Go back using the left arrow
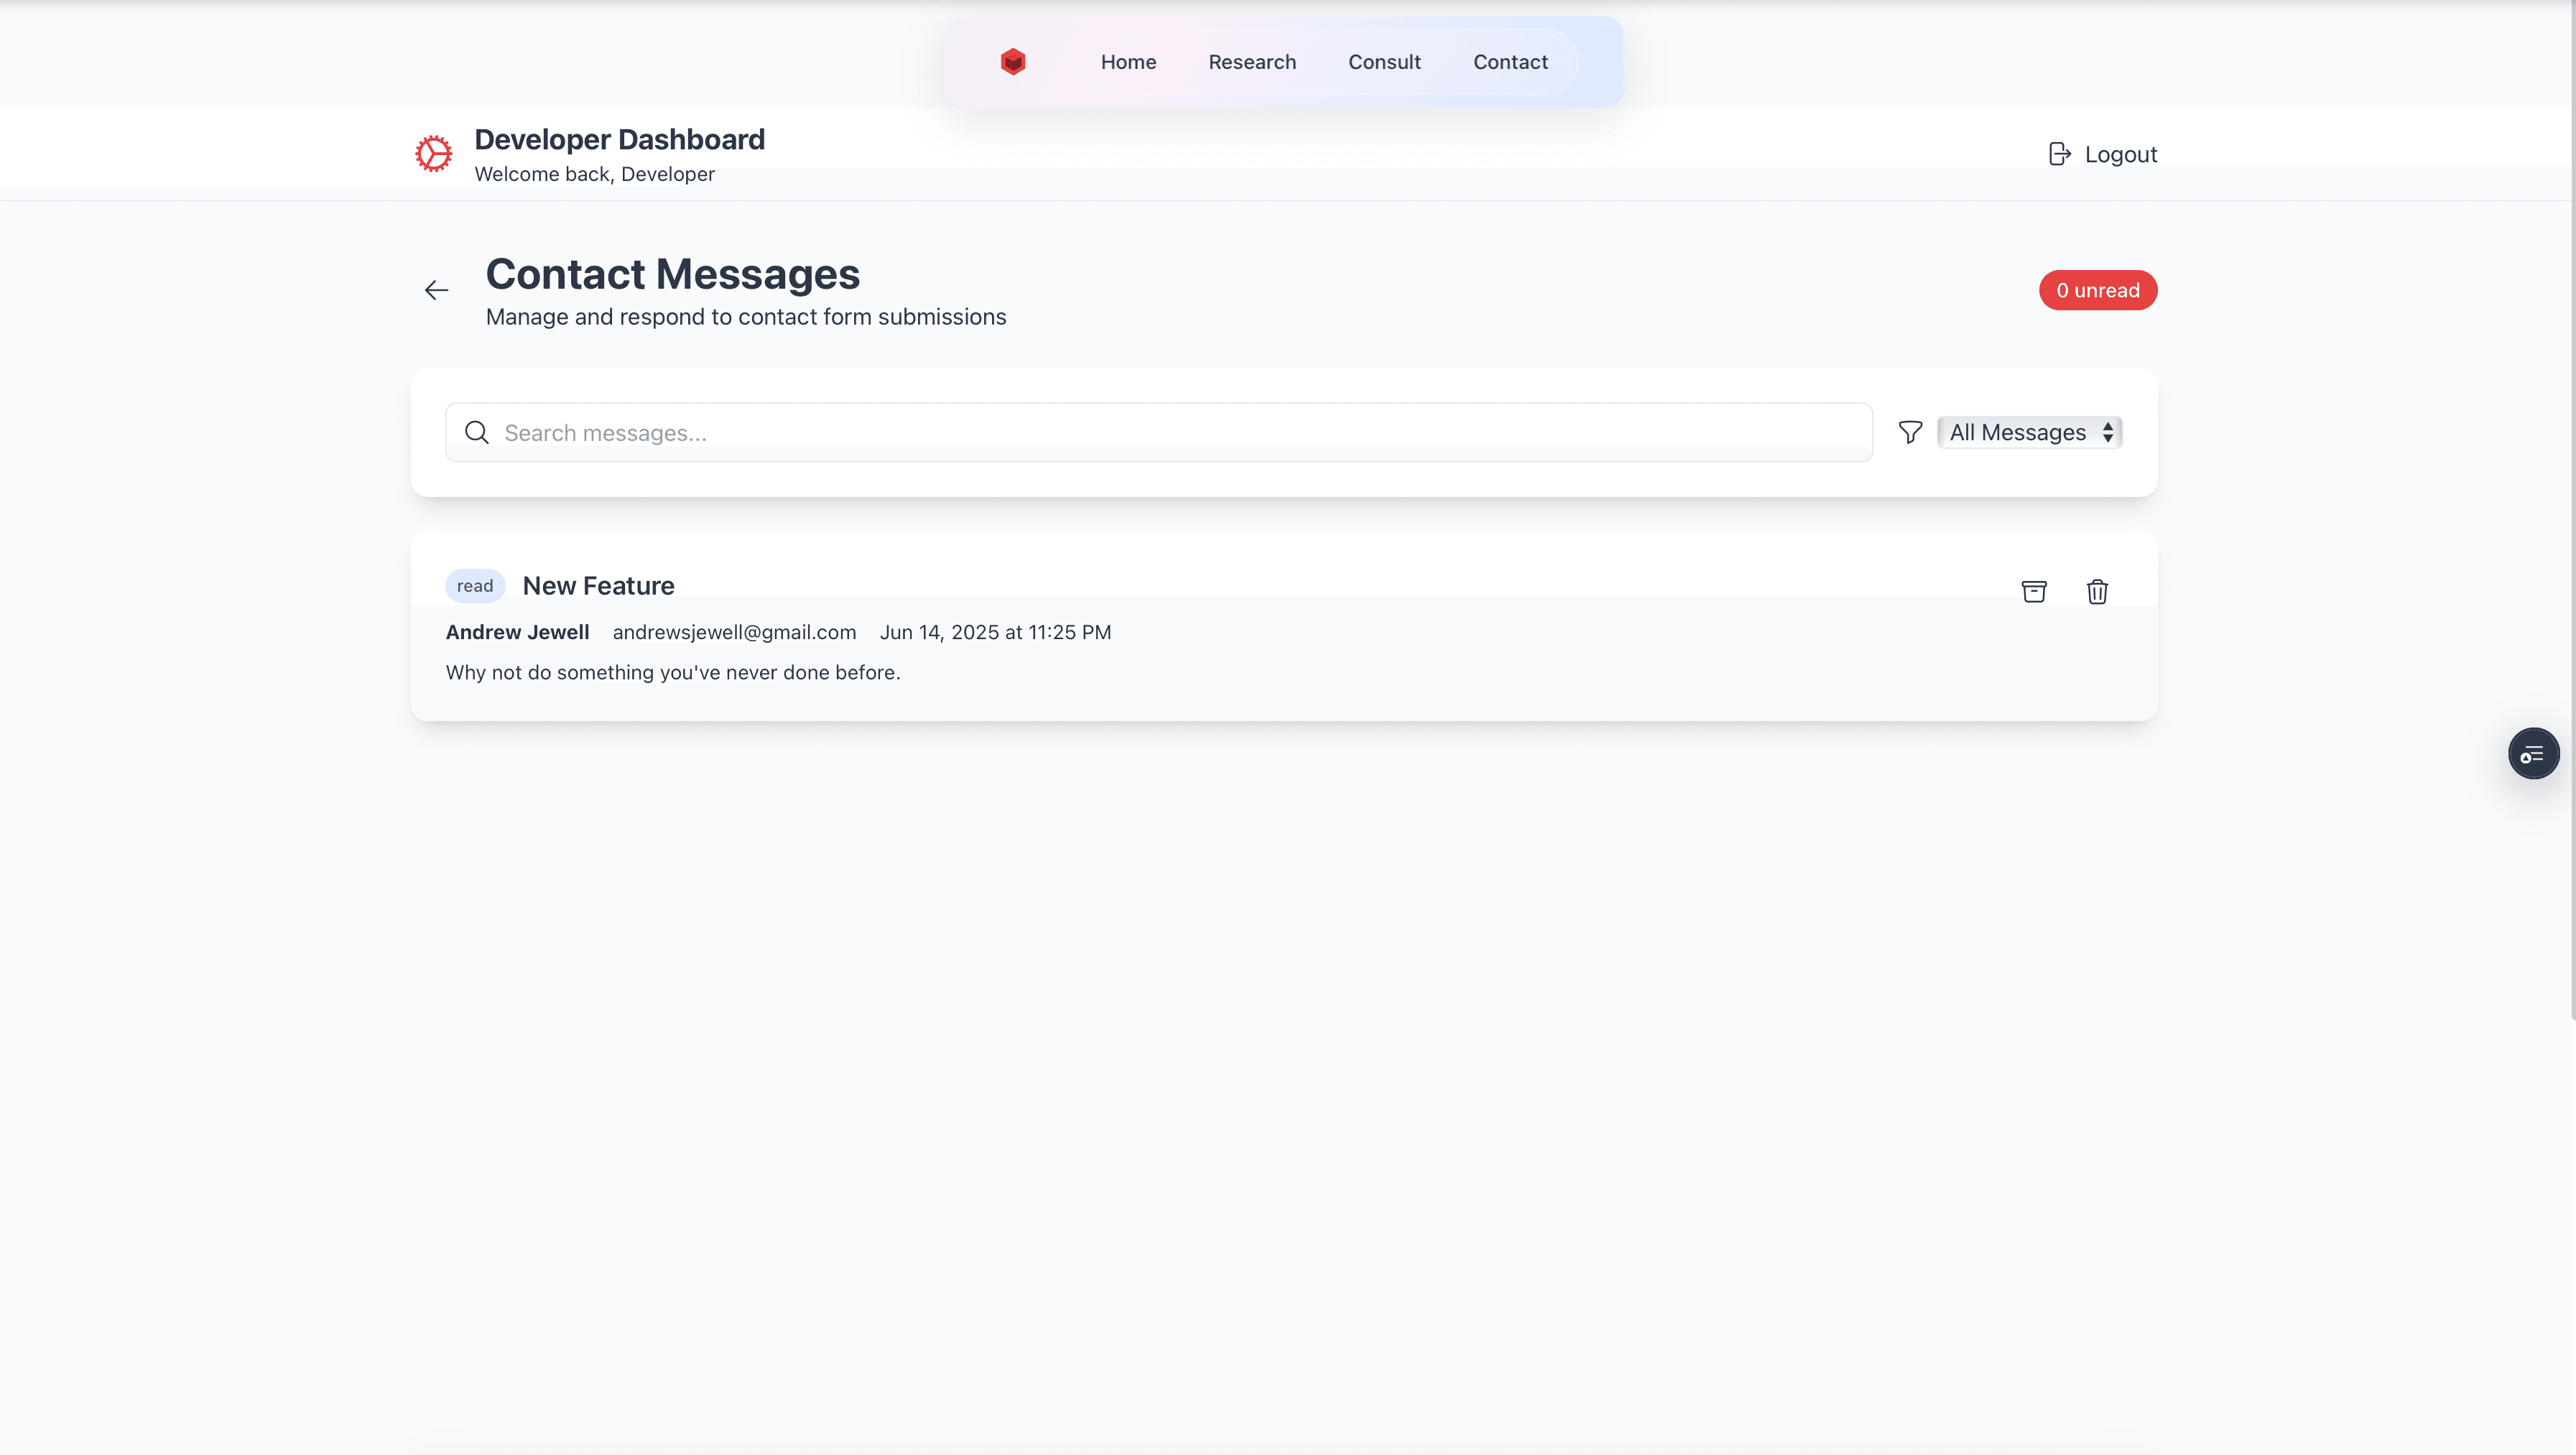The image size is (2576, 1455). coord(436,290)
